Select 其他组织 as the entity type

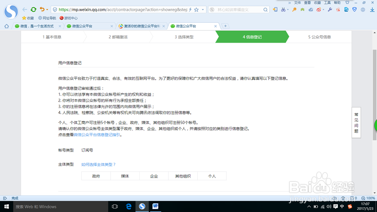[183, 176]
